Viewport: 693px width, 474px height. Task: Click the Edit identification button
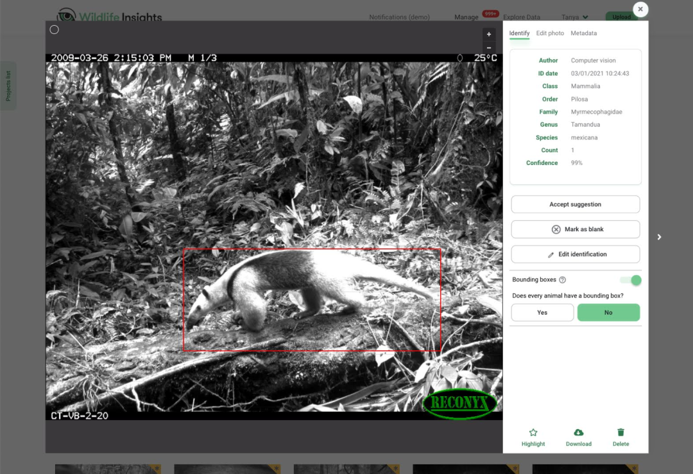point(576,254)
